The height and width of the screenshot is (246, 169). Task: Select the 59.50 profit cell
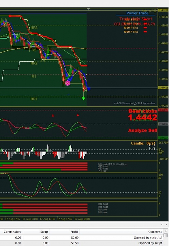coord(75,243)
